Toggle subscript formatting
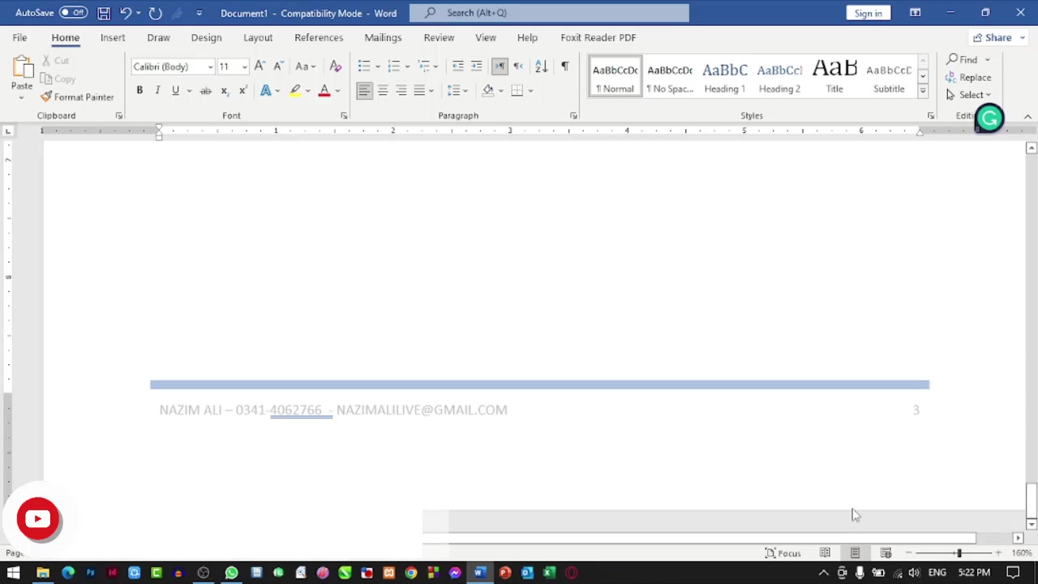This screenshot has width=1038, height=584. (224, 90)
